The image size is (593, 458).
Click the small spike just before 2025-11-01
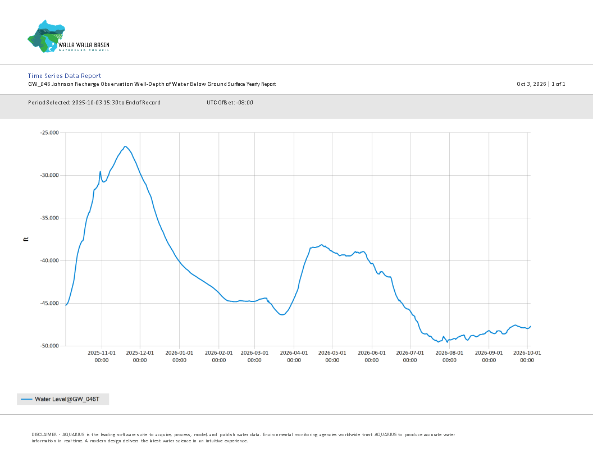point(100,172)
